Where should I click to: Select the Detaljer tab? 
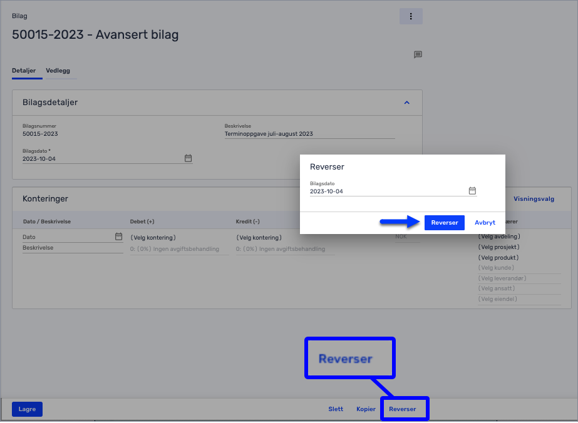(24, 71)
